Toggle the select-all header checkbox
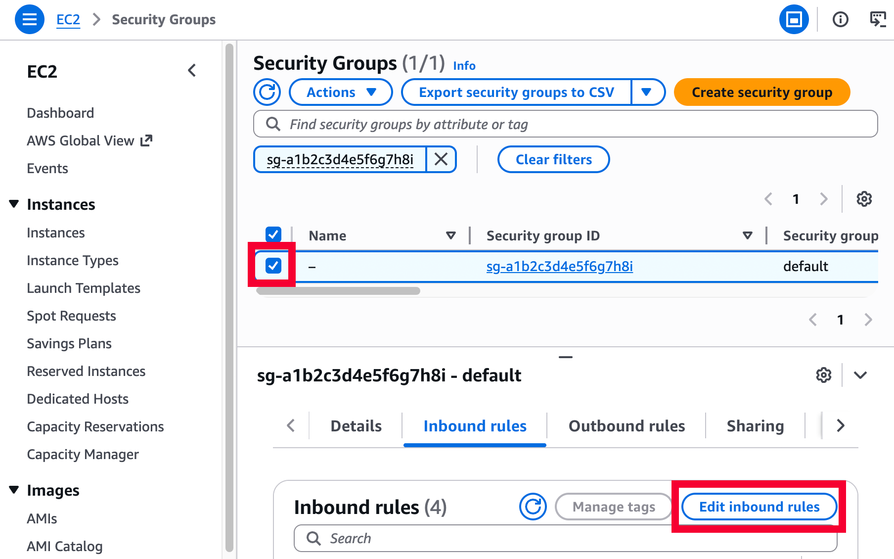894x559 pixels. pos(273,234)
